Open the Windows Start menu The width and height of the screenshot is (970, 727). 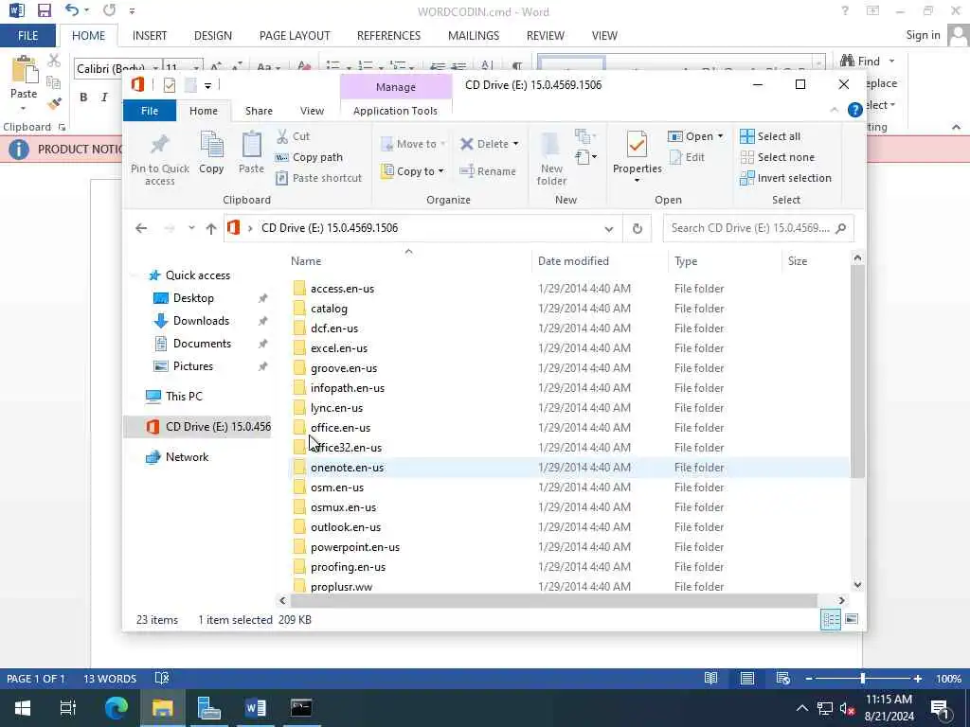(23, 707)
